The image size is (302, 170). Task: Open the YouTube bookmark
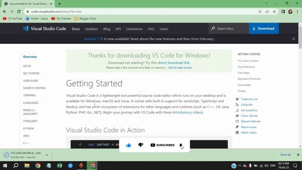(13, 18)
